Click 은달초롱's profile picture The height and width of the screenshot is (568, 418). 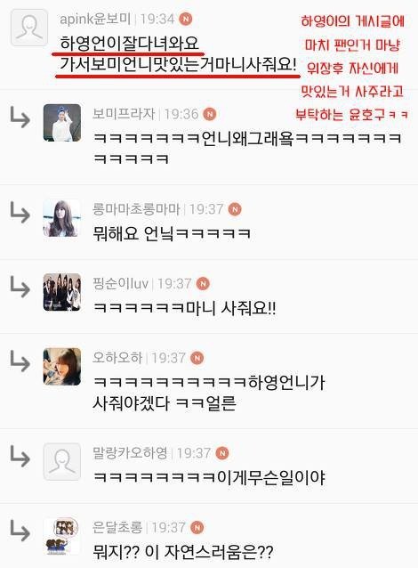pos(62,536)
